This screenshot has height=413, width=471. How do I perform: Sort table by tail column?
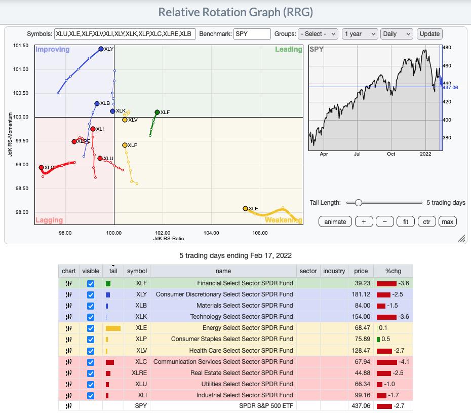113,271
